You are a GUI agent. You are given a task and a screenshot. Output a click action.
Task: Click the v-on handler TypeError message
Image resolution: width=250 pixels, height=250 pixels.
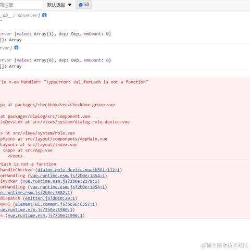[x=74, y=82]
